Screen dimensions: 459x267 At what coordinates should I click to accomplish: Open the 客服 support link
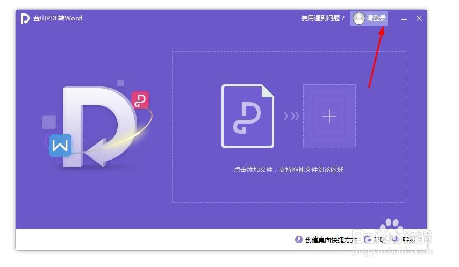408,240
